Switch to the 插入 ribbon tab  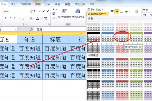pos(13,4)
